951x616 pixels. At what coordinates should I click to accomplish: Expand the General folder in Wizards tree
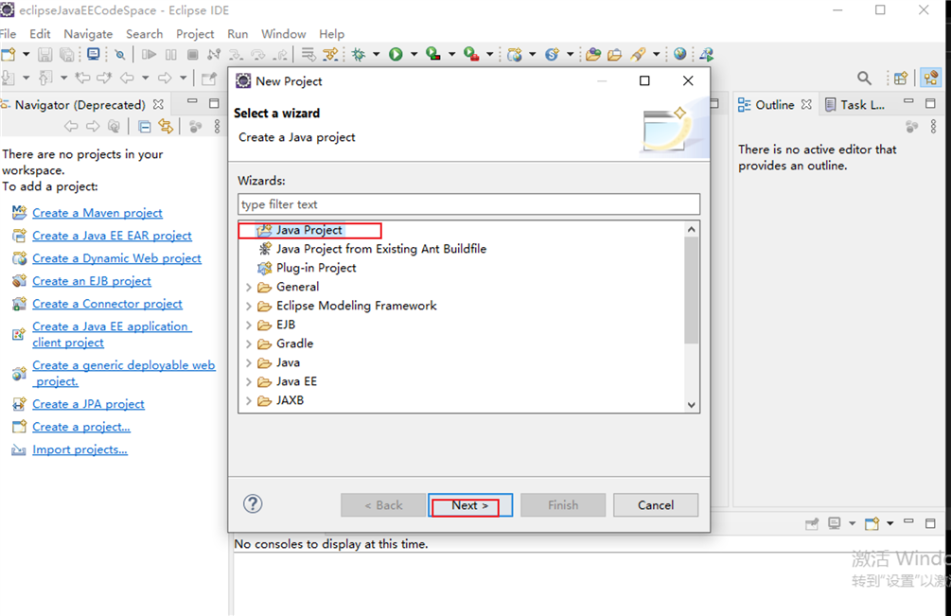[x=249, y=287]
